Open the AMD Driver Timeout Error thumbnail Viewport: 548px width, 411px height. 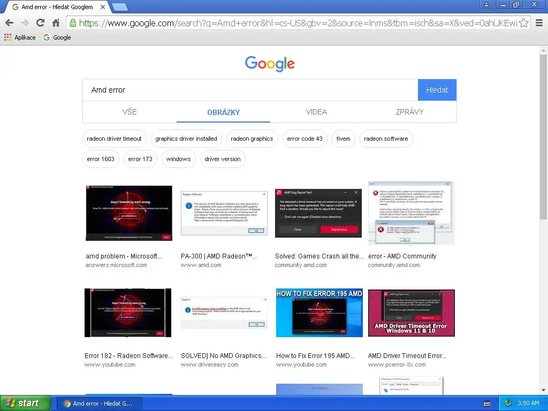(x=412, y=313)
